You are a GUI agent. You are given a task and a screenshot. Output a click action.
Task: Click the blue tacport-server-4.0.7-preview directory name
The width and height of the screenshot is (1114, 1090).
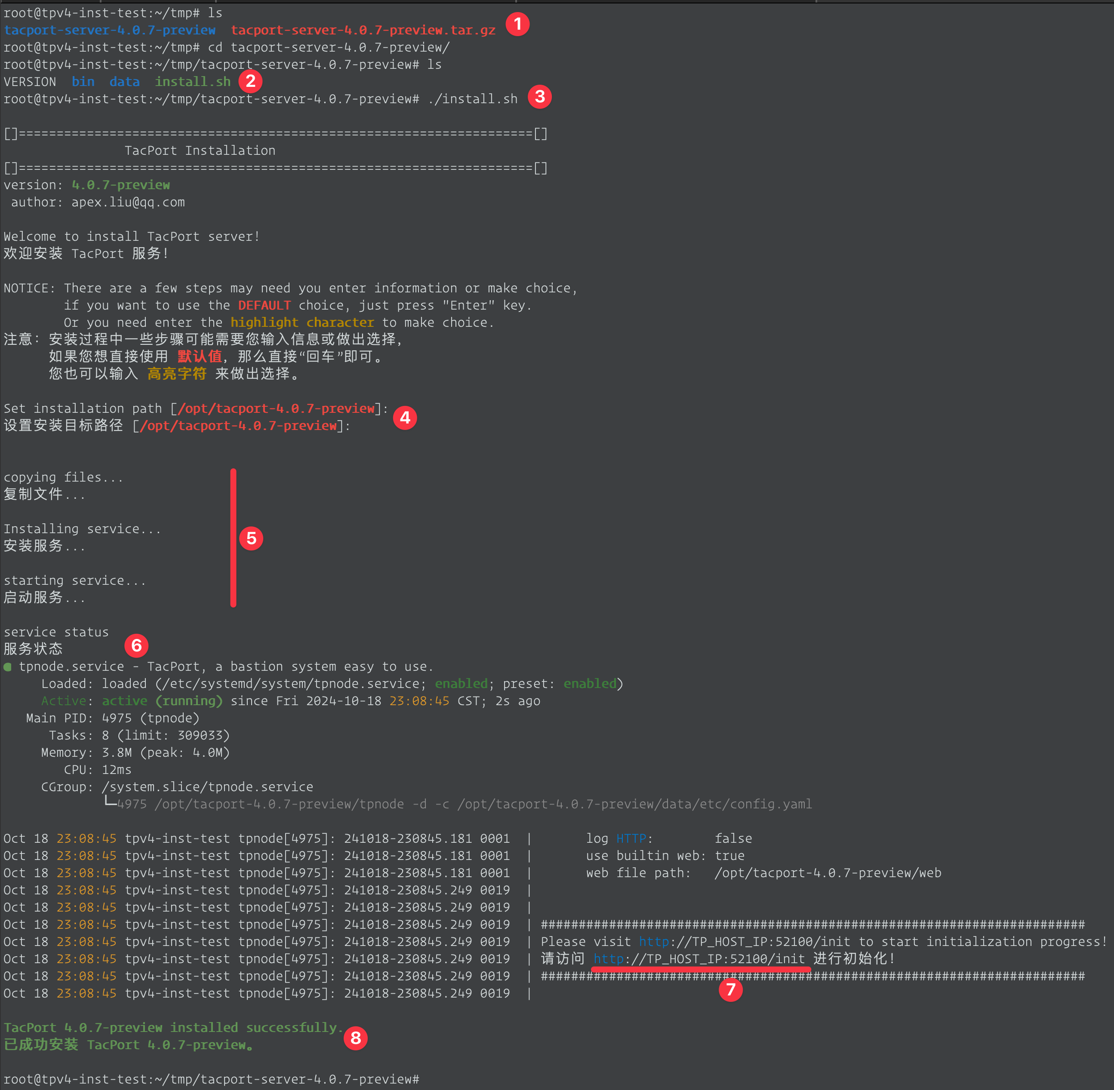point(109,31)
